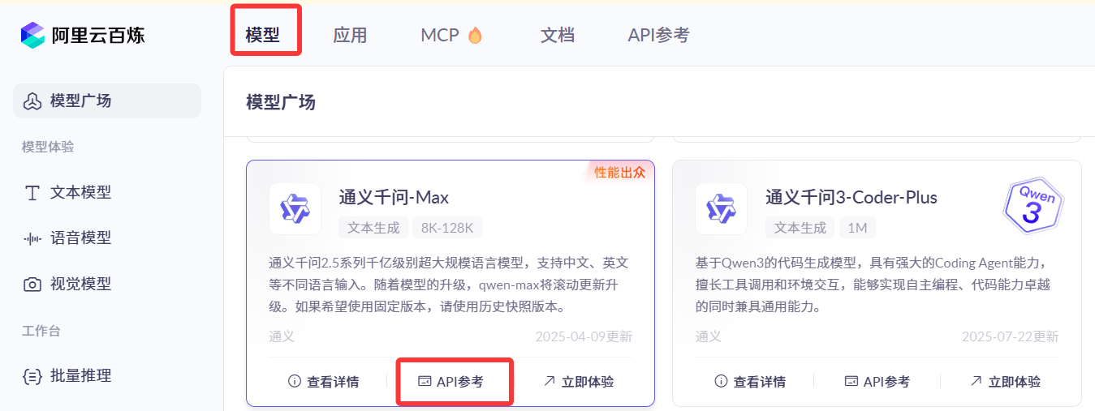View details of 通义千问-Max via 查看详情

[323, 381]
